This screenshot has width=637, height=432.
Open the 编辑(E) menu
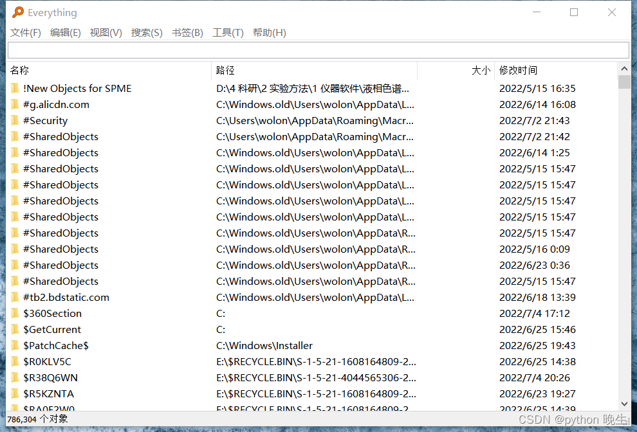tap(66, 33)
